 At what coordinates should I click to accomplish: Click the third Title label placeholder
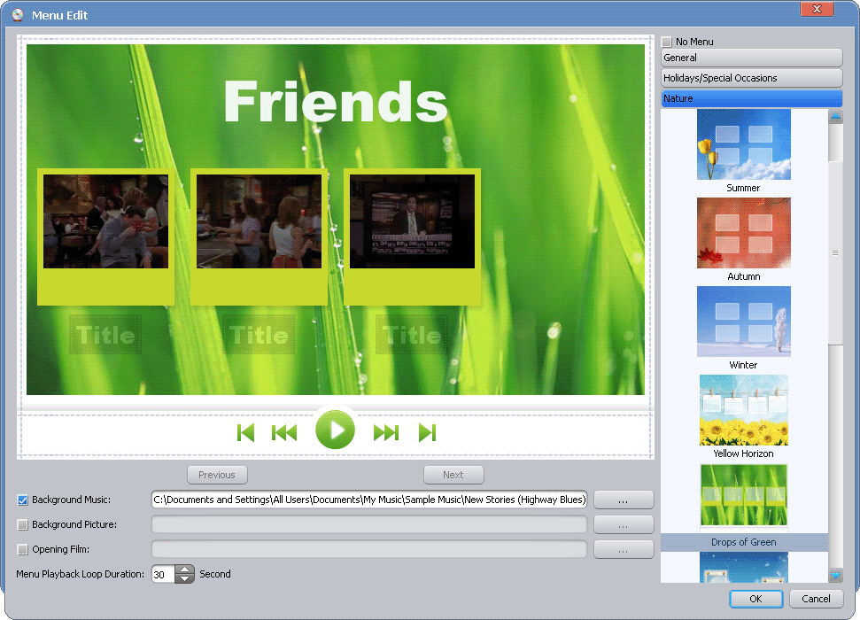[412, 335]
